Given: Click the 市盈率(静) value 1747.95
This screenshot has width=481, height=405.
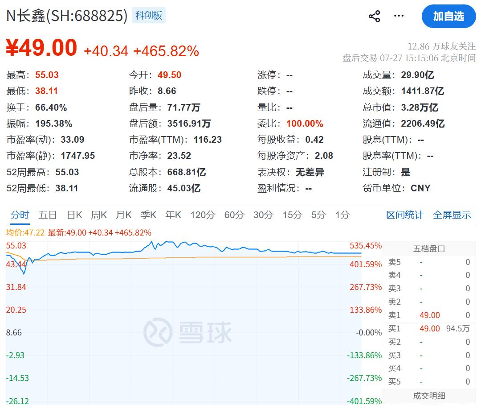Looking at the screenshot, I should [78, 156].
